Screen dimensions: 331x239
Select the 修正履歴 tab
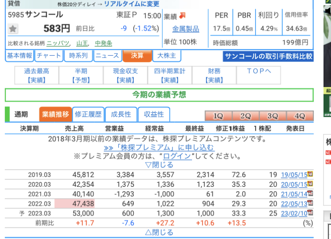(88, 114)
